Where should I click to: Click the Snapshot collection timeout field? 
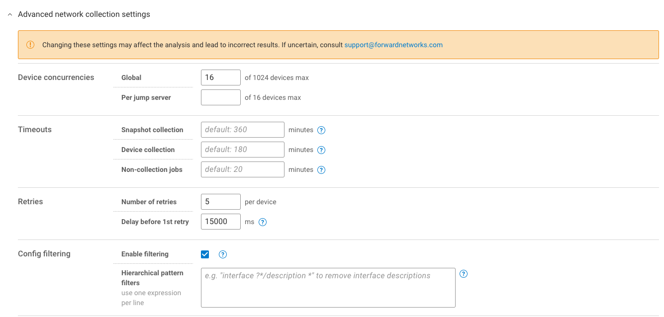(242, 130)
